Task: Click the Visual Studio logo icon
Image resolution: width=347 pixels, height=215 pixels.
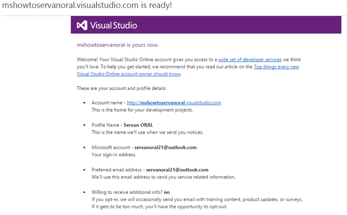Action: pyautogui.click(x=82, y=25)
